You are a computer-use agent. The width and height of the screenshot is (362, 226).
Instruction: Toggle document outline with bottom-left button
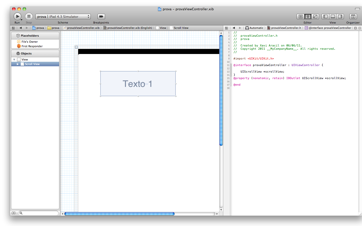[x=14, y=213]
